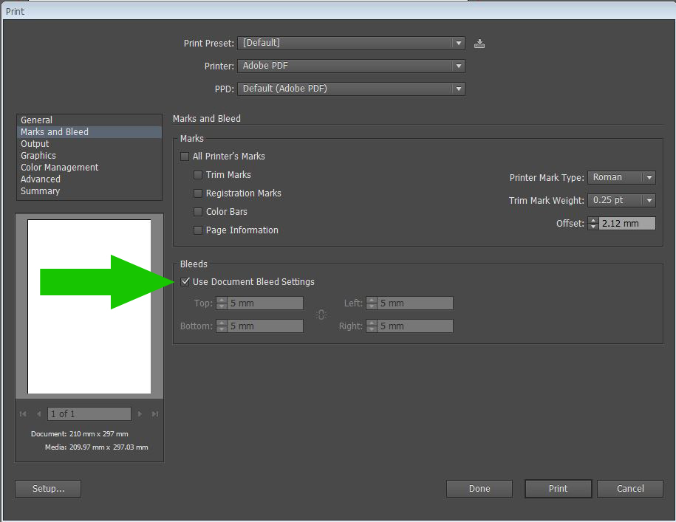This screenshot has width=676, height=522.
Task: Open the Advanced settings category
Action: (x=89, y=179)
